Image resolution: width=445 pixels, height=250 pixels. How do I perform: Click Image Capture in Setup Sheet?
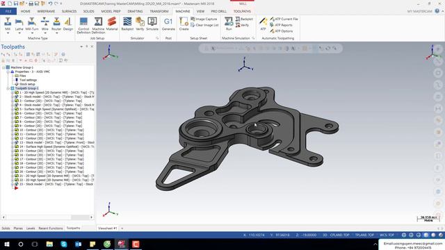(204, 19)
